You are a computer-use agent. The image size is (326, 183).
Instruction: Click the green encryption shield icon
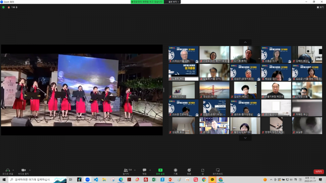pyautogui.click(x=3, y=7)
